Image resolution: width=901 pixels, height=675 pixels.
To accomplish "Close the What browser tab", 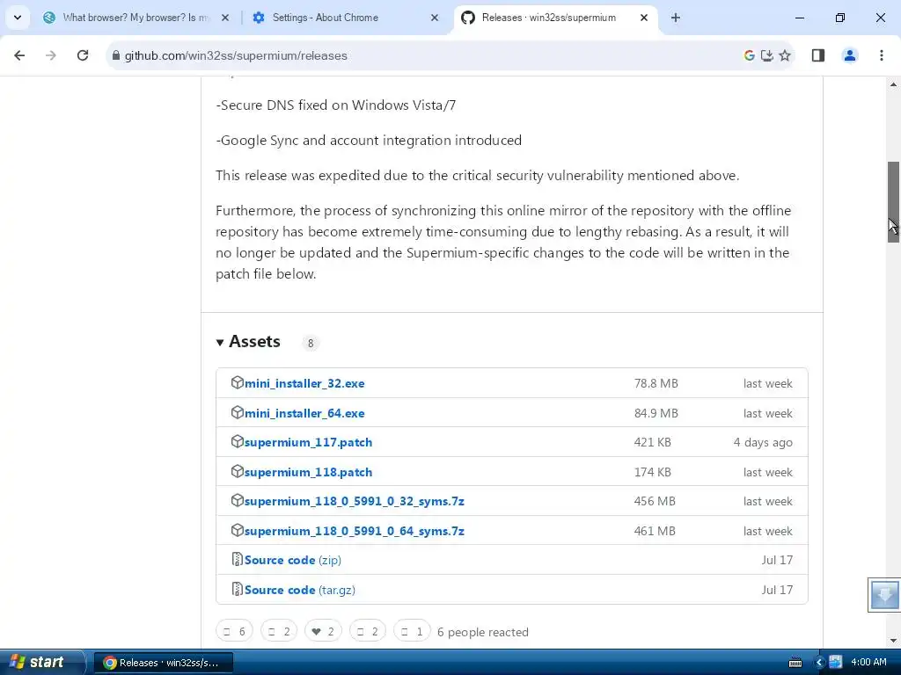I will pyautogui.click(x=225, y=18).
